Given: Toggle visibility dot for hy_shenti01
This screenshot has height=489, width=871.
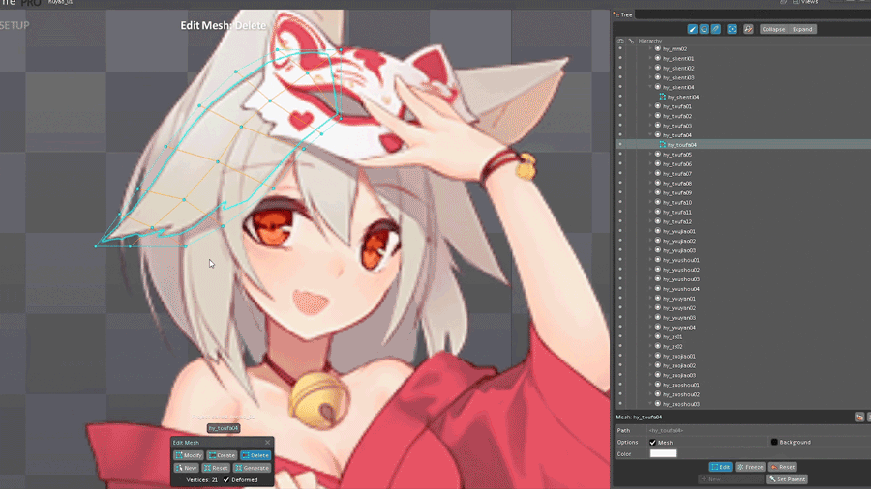Looking at the screenshot, I should [x=620, y=58].
